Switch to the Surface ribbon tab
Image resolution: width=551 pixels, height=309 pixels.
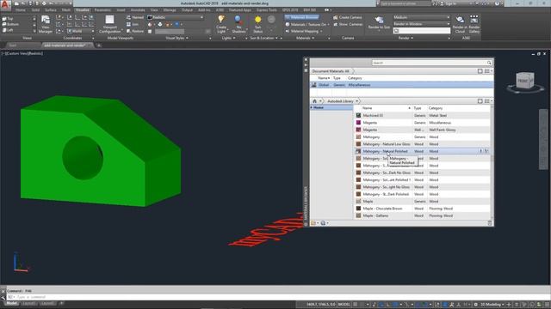[51, 10]
